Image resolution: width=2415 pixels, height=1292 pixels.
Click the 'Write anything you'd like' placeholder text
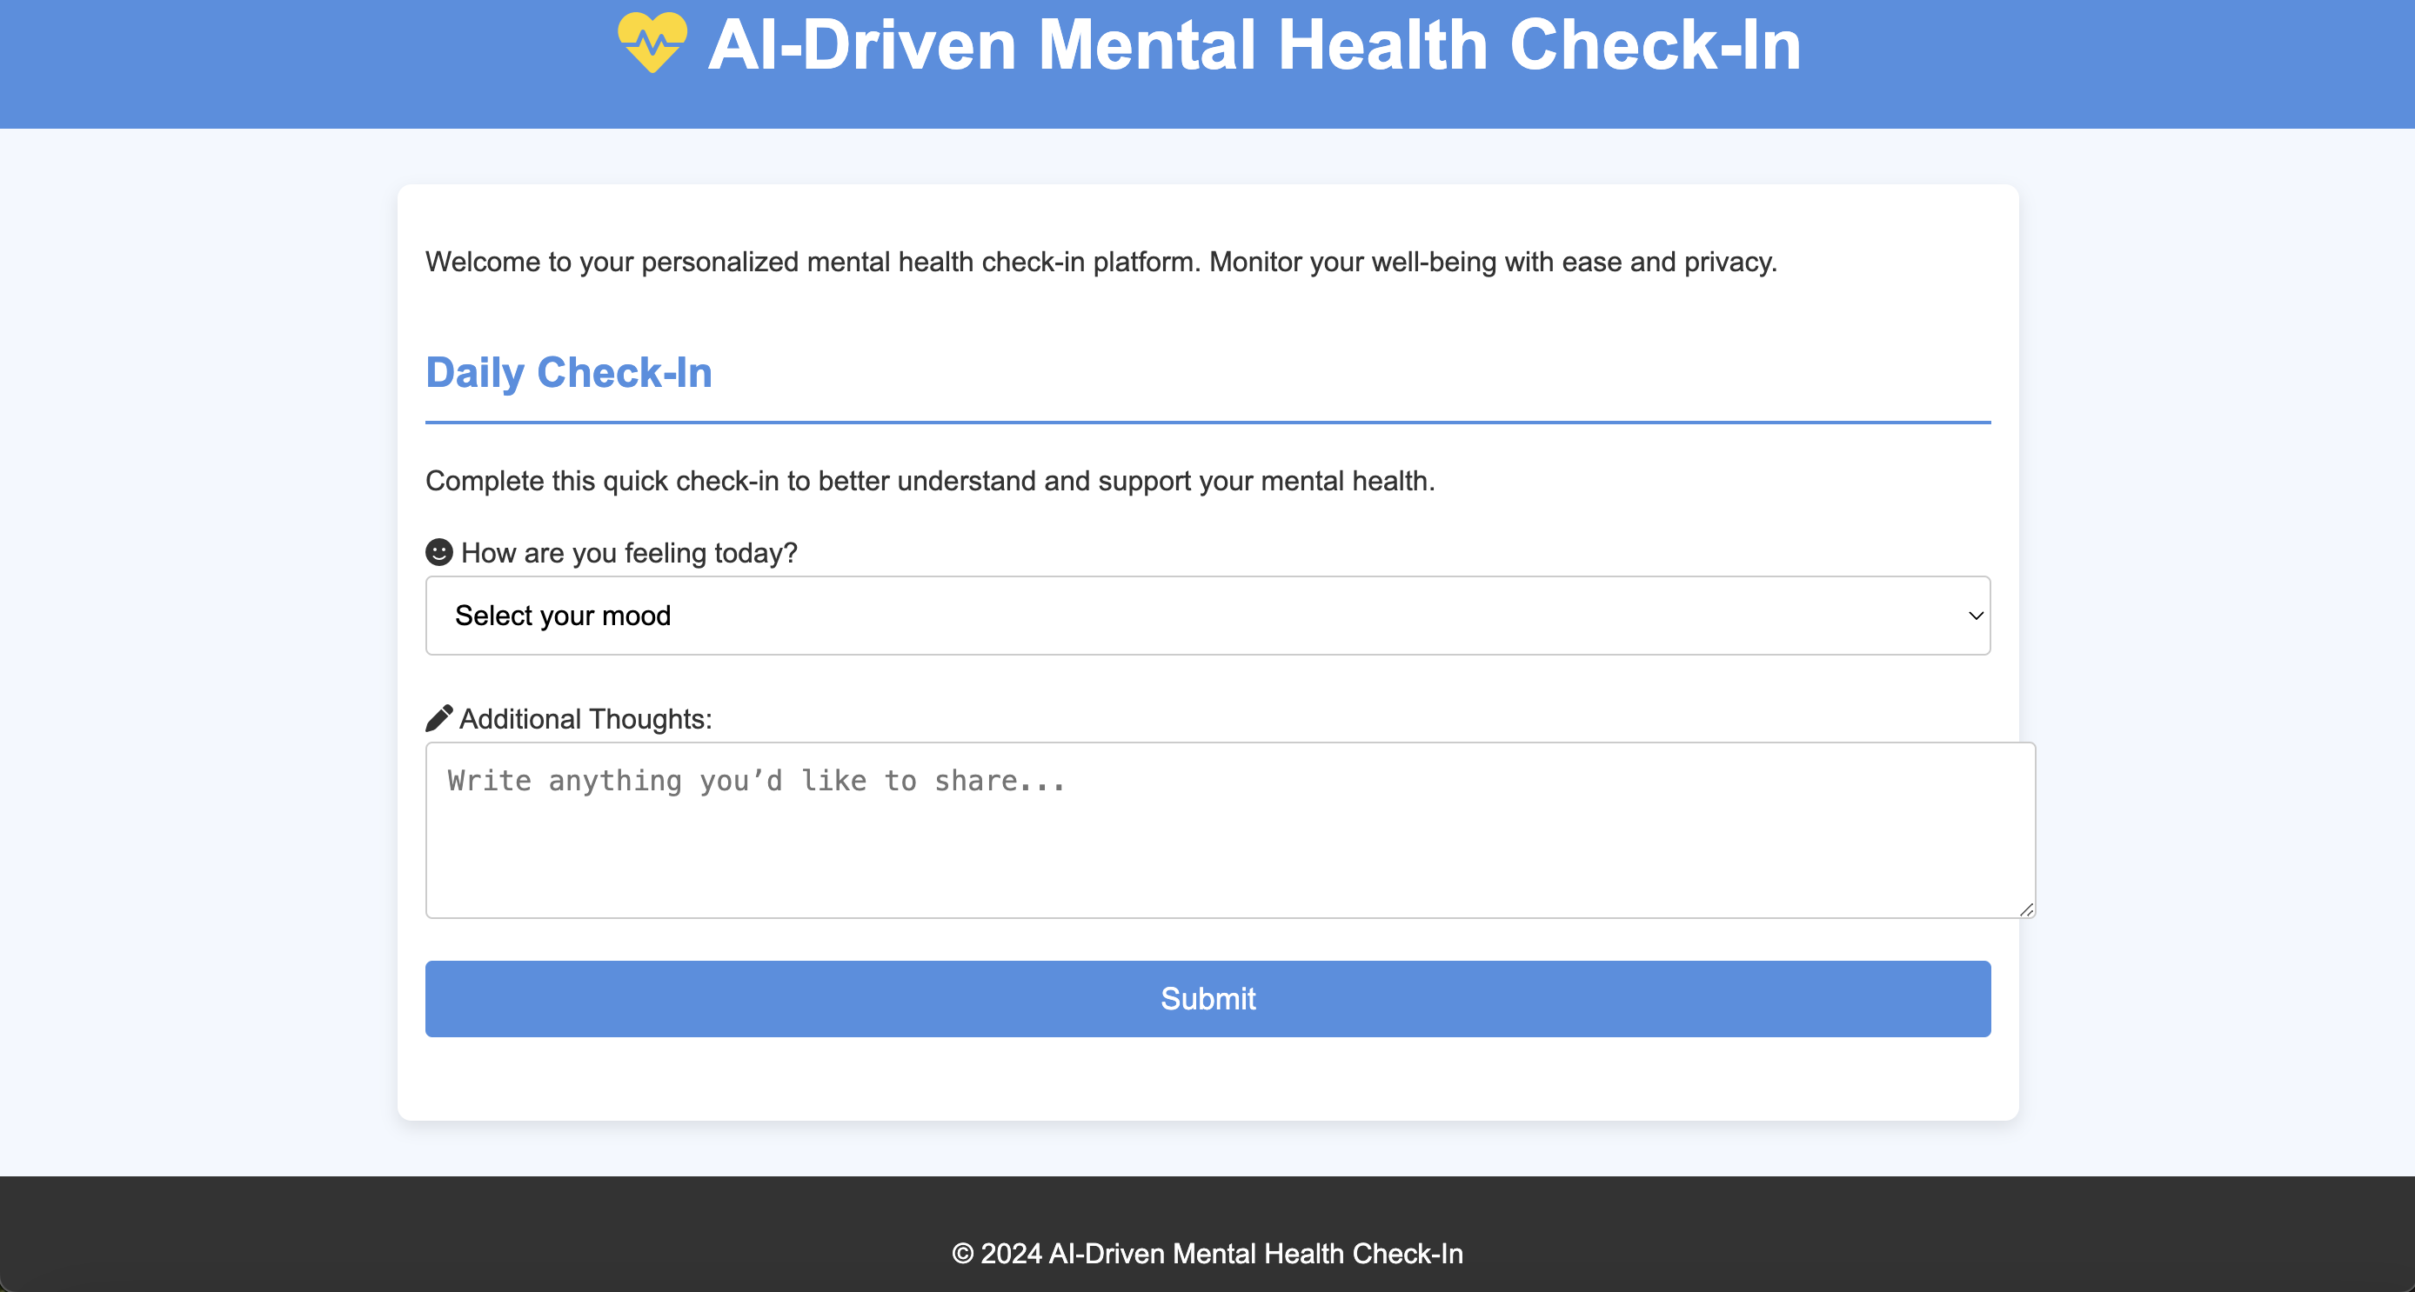[756, 781]
